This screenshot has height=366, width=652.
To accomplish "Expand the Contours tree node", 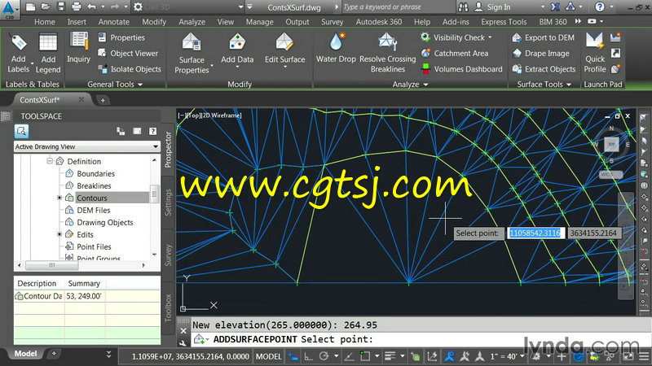I will (59, 198).
